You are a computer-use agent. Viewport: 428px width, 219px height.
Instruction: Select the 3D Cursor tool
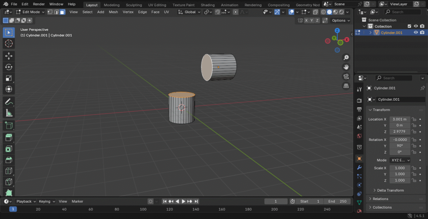tap(9, 44)
